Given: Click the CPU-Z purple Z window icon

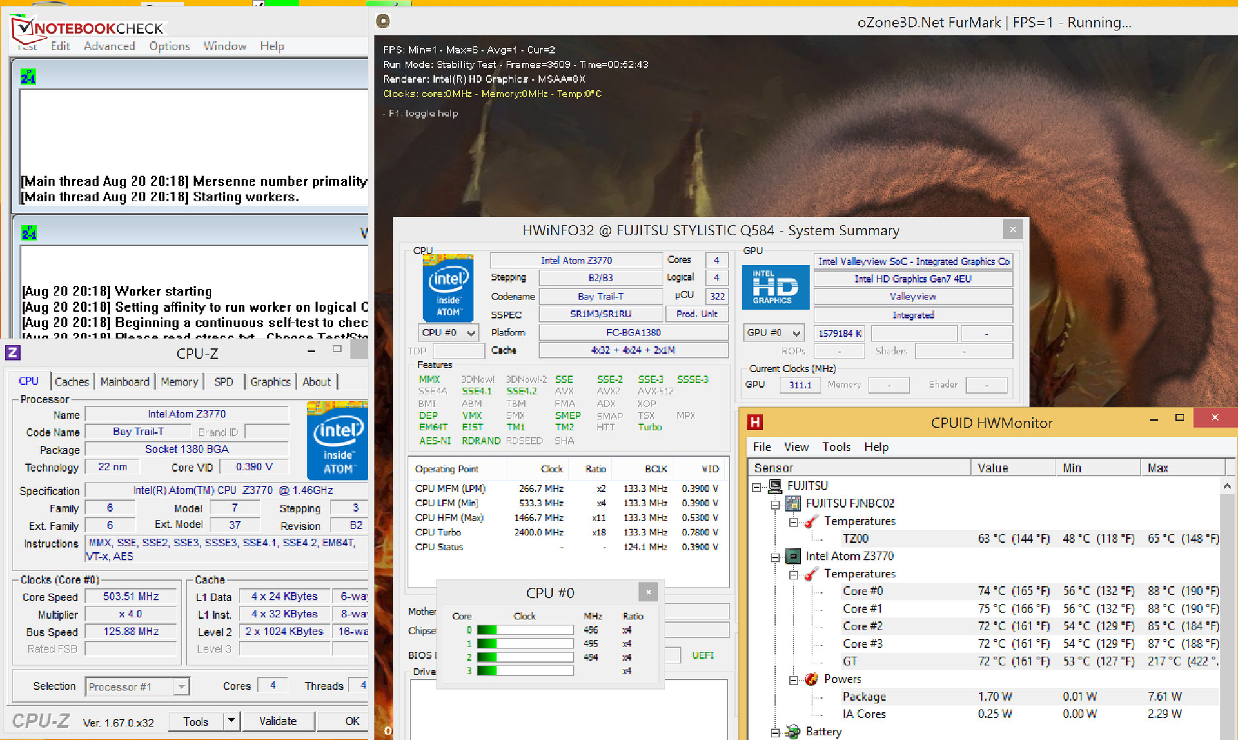Looking at the screenshot, I should [12, 352].
